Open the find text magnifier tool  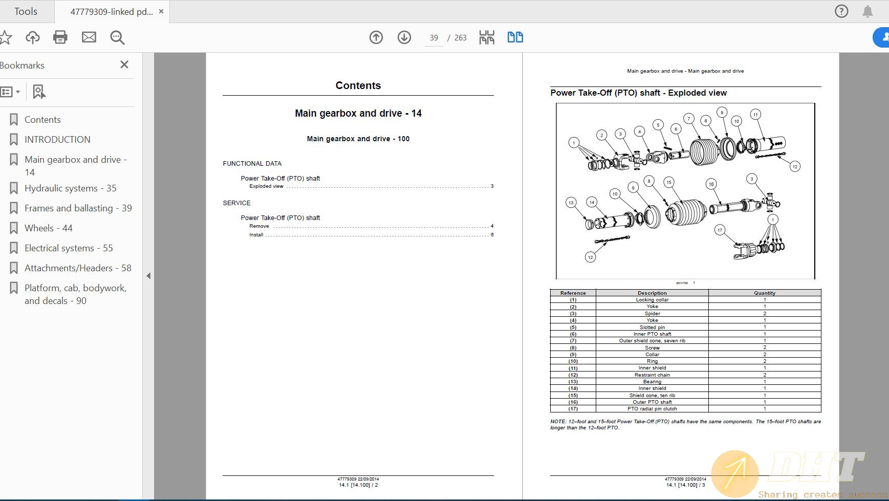117,37
